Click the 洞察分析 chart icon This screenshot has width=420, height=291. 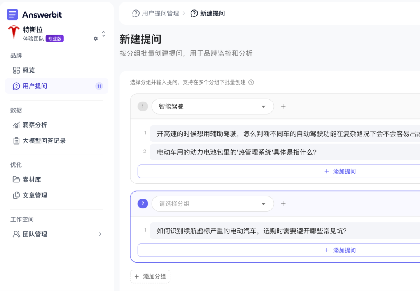pyautogui.click(x=16, y=125)
